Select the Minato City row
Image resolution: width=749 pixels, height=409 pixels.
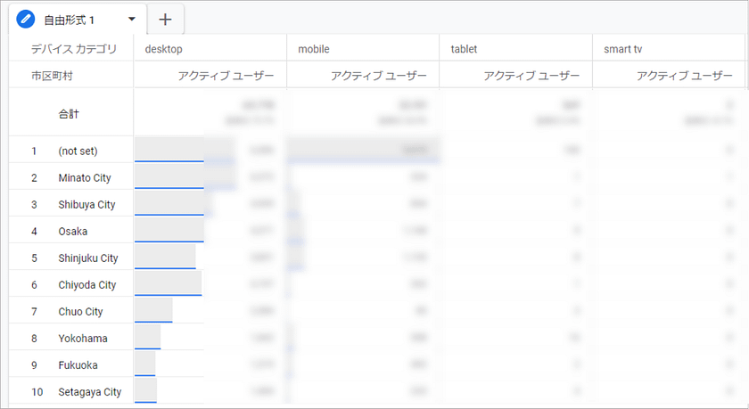pos(85,178)
